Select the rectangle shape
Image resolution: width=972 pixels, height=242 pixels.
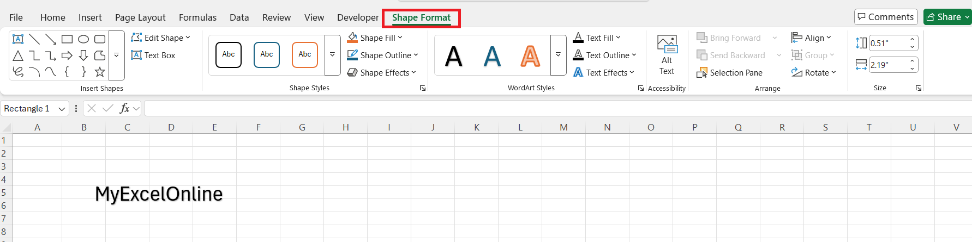(x=67, y=39)
